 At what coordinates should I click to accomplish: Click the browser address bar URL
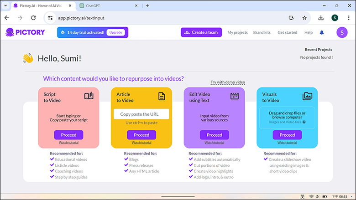click(81, 18)
